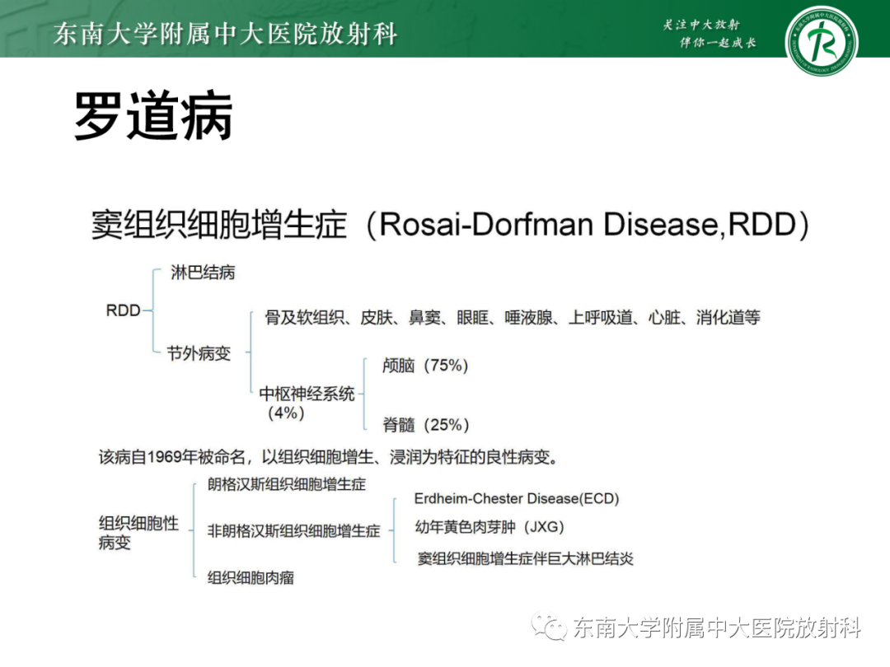Click the header title 东南大学附属中大医院放射科
890x667 pixels.
pos(226,34)
